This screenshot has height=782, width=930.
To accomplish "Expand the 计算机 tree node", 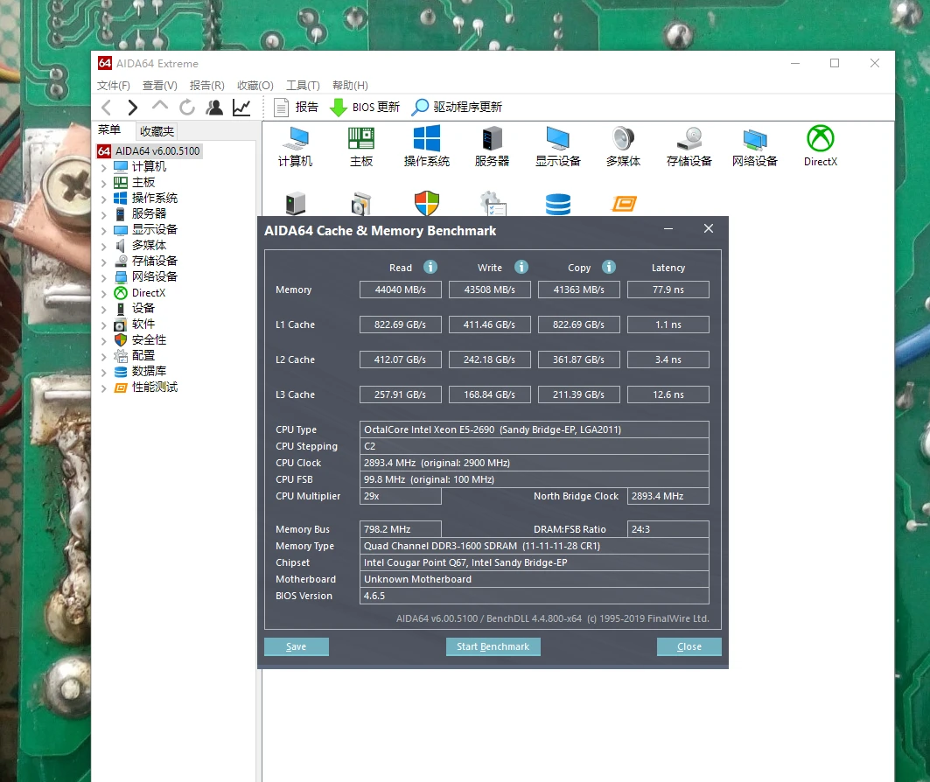I will pyautogui.click(x=104, y=168).
